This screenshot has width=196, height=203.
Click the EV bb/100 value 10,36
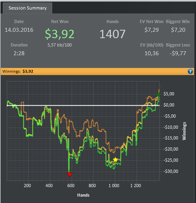pyautogui.click(x=152, y=53)
